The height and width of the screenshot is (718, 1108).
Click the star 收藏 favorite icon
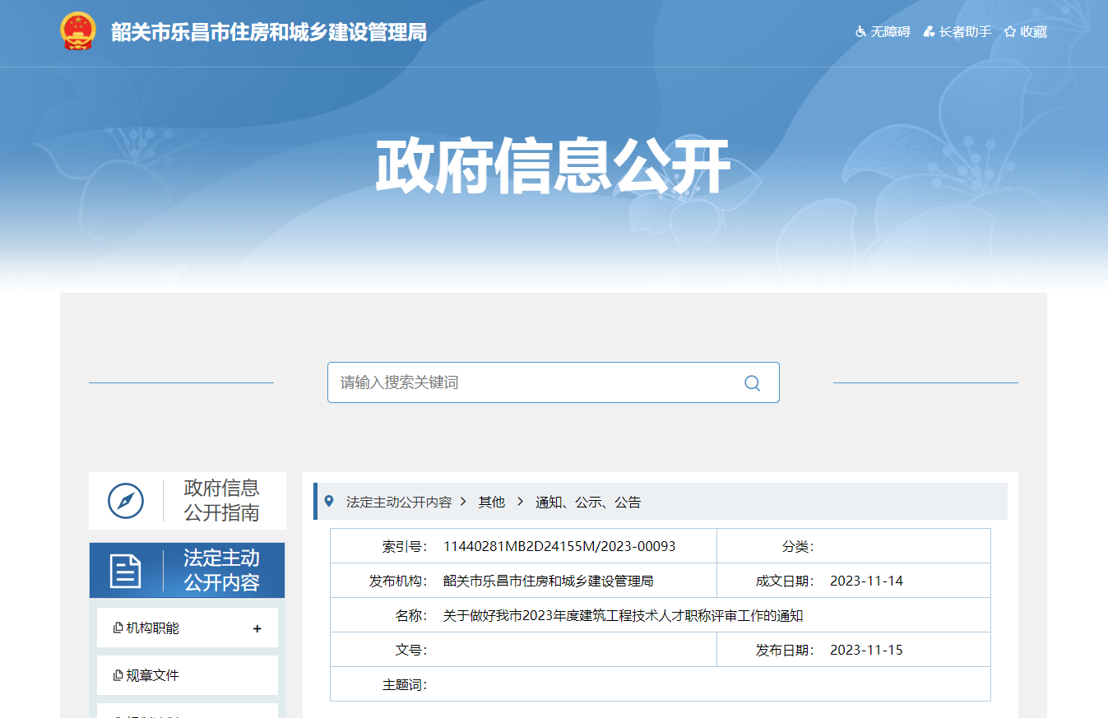point(1010,32)
